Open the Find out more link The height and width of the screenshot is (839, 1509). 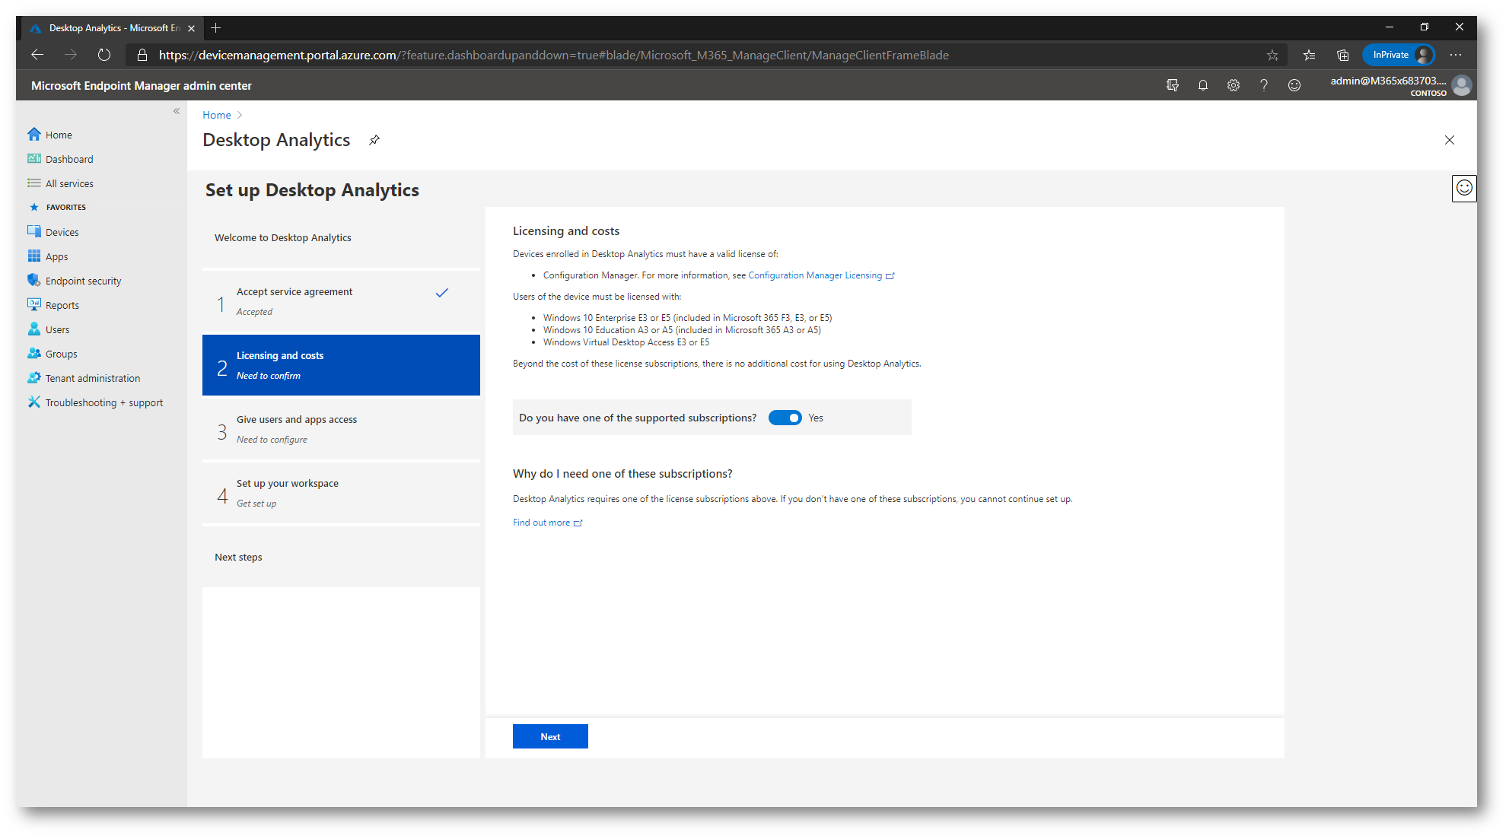coord(547,523)
